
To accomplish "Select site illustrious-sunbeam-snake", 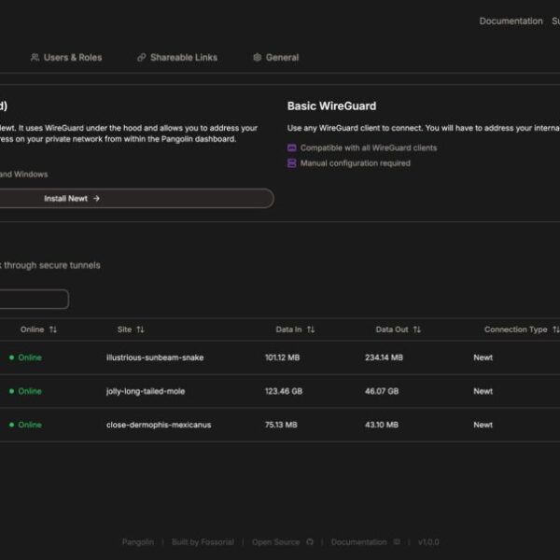I will [155, 357].
